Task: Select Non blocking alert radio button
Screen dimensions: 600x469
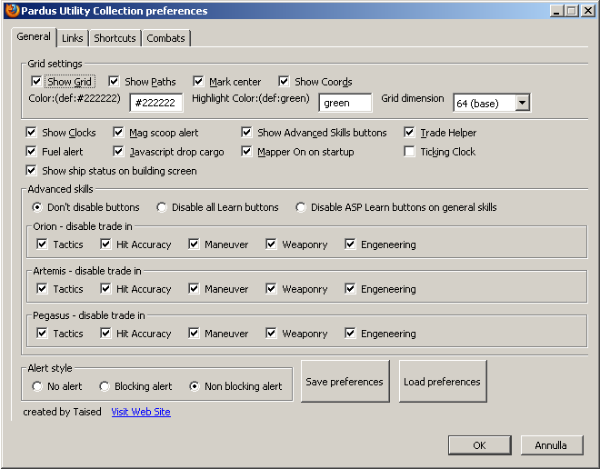Action: (194, 386)
